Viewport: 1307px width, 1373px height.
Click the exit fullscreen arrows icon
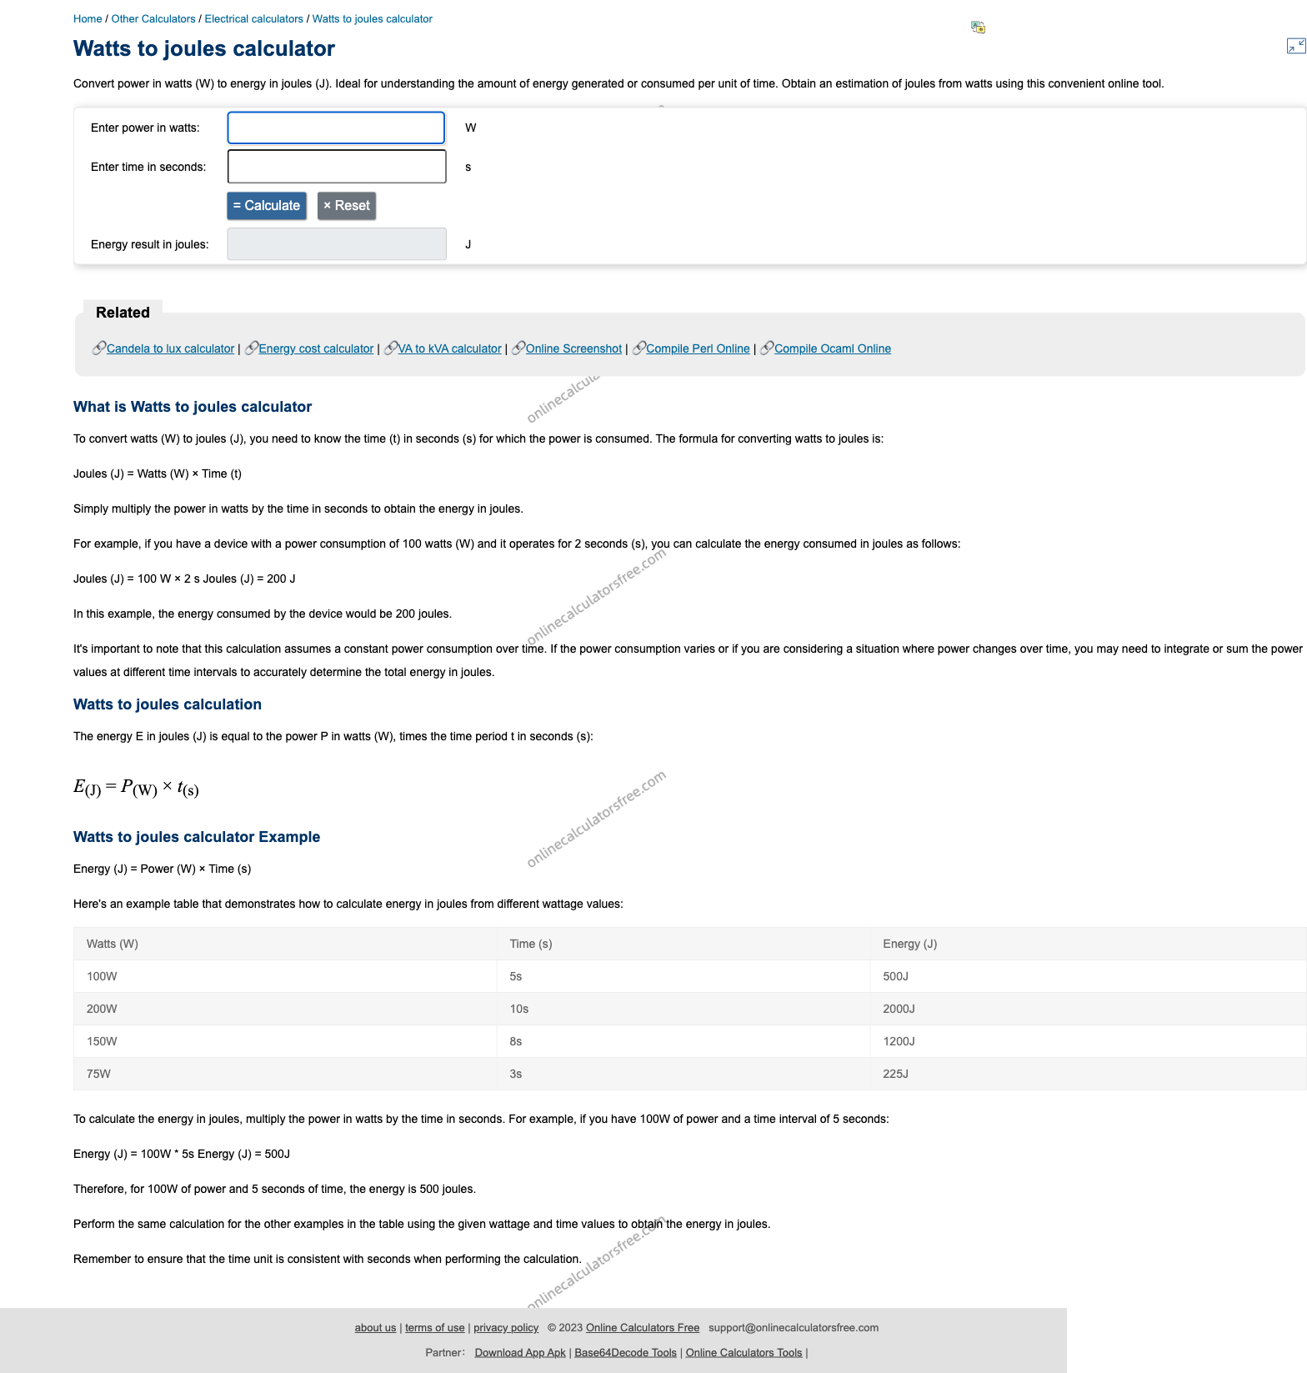[1296, 46]
